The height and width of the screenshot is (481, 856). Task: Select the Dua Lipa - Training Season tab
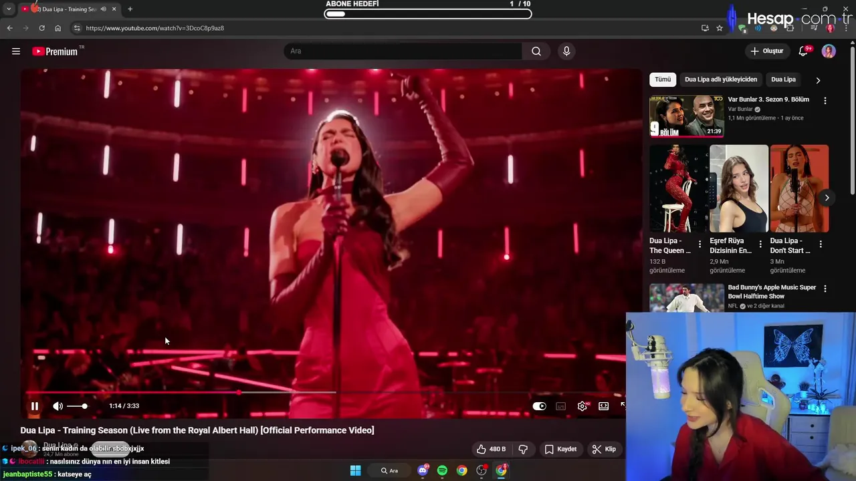(69, 9)
